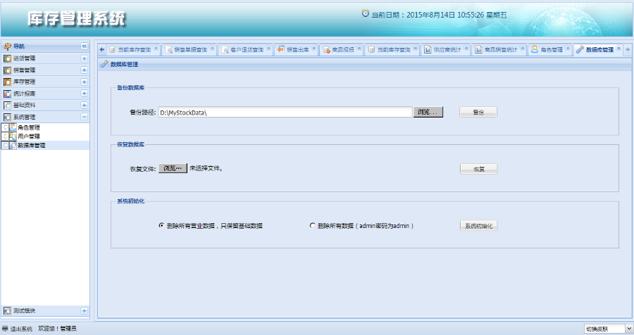Click the 商品销售统计 tab chart icon
Screen dimensions: 634x335
pos(478,49)
